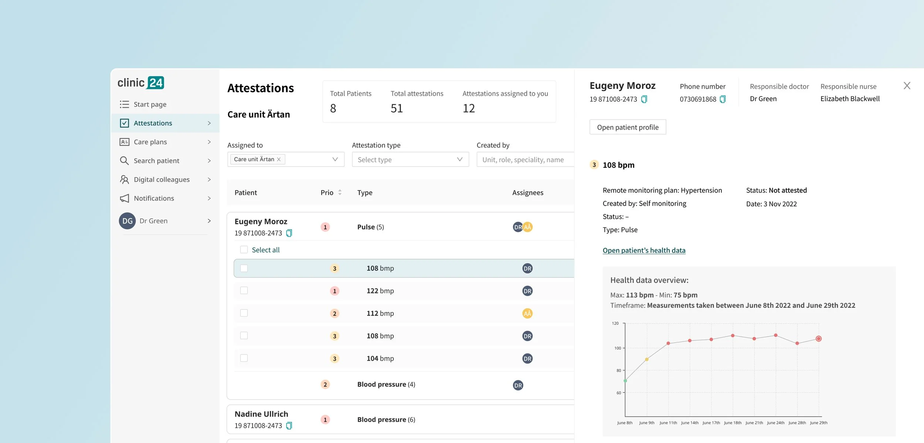
Task: Copy Nadine Ullrich's ID number icon
Action: [289, 426]
